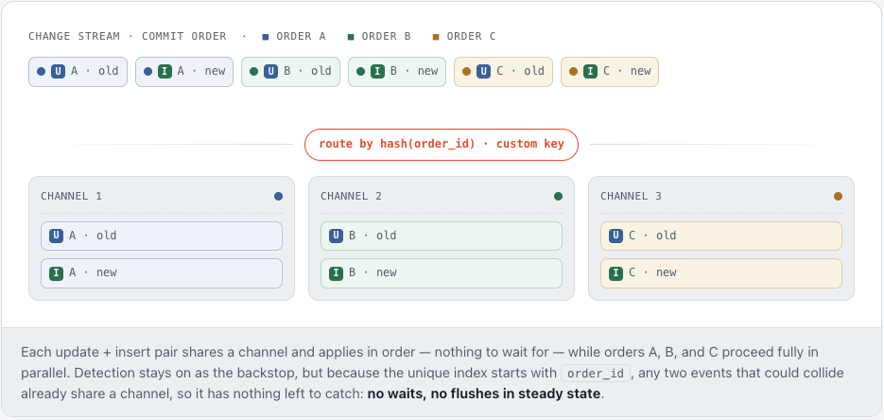Screen dimensions: 884x420
Task: Select the A · old row in Channel 1
Action: [162, 236]
